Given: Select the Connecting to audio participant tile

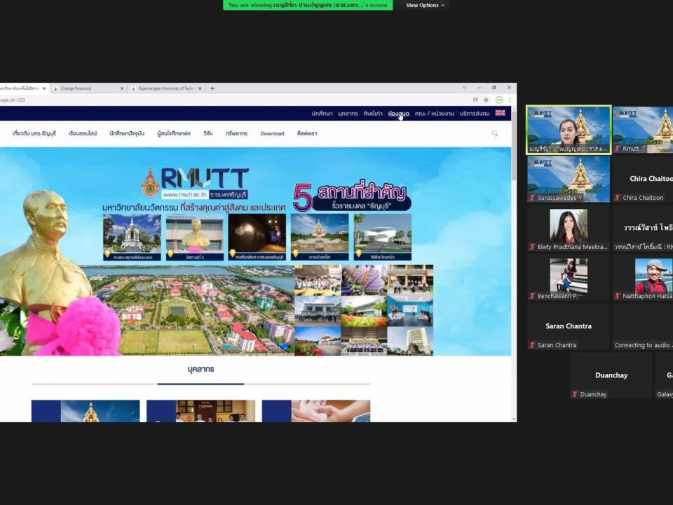Looking at the screenshot, I should pos(643,327).
